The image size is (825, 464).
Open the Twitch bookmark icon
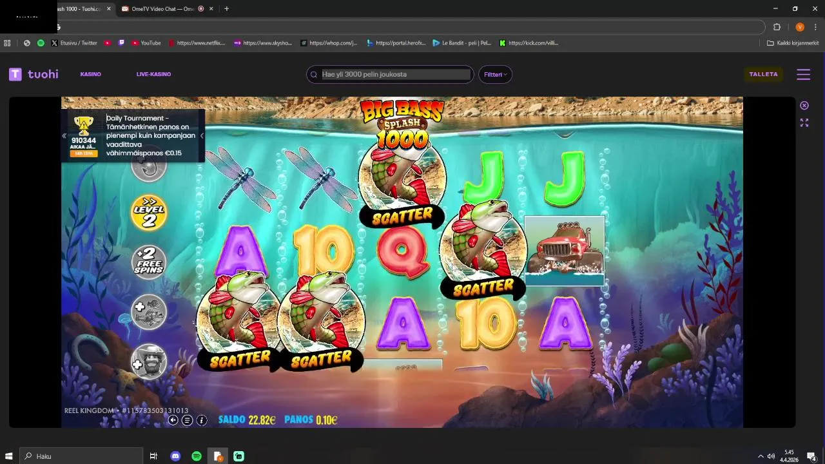pos(121,43)
